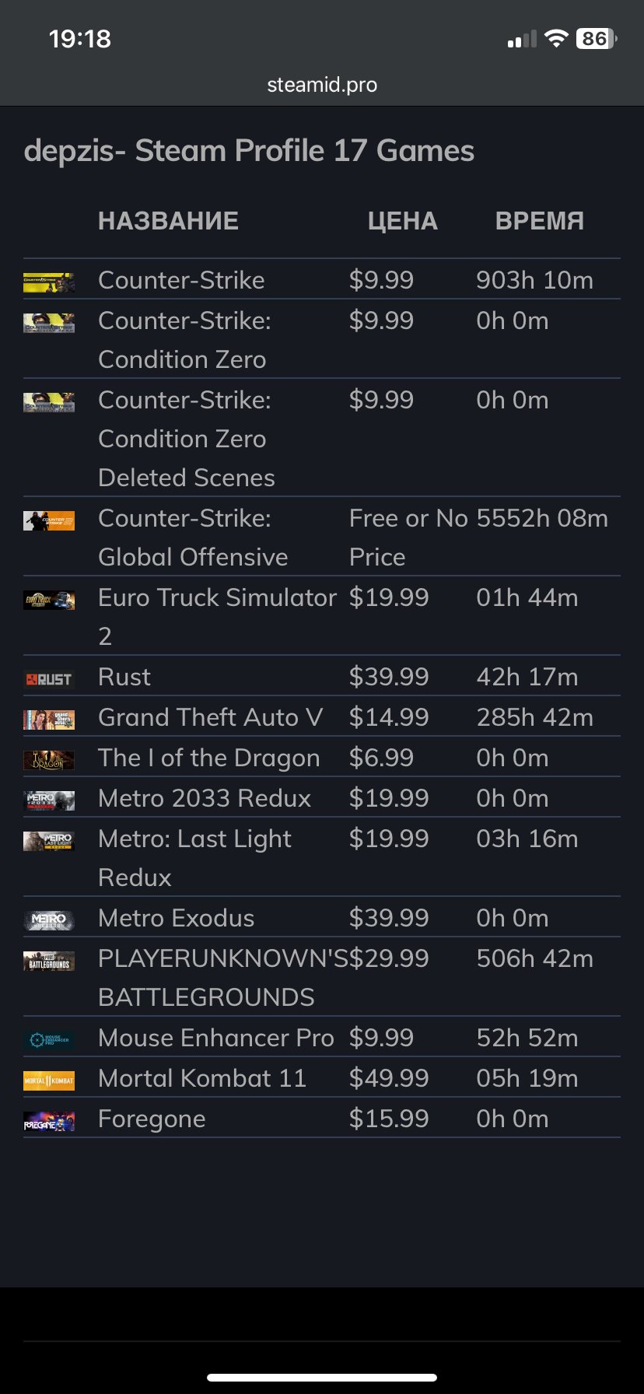
Task: Tap the Mortal Kombat 11 logo icon
Action: point(49,1081)
